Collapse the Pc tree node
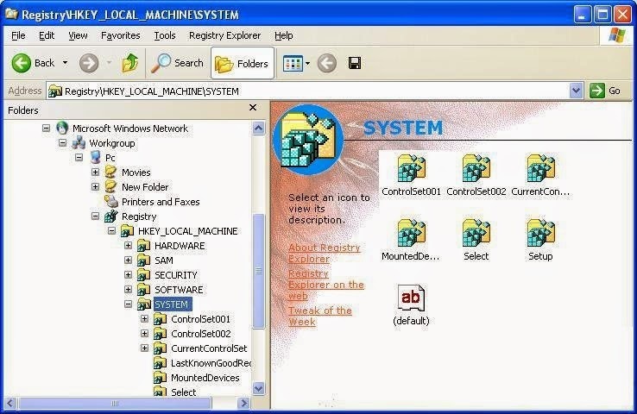This screenshot has width=637, height=414. (x=79, y=158)
